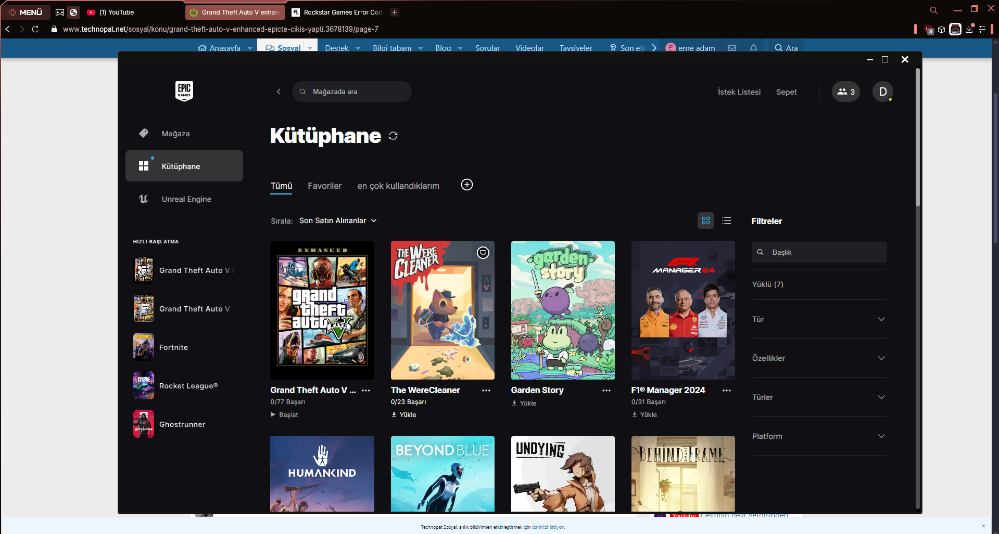
Task: Click the Epic Games logo
Action: (x=184, y=91)
